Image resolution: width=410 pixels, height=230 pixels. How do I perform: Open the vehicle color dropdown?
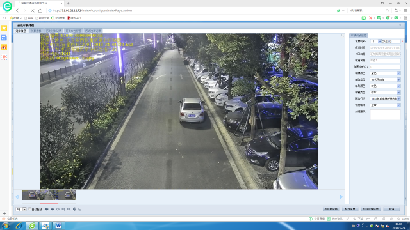[x=398, y=86]
